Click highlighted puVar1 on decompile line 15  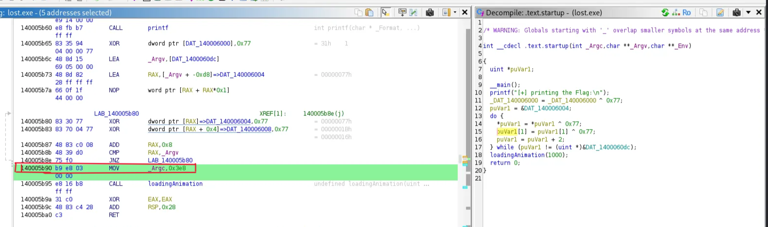pyautogui.click(x=507, y=132)
